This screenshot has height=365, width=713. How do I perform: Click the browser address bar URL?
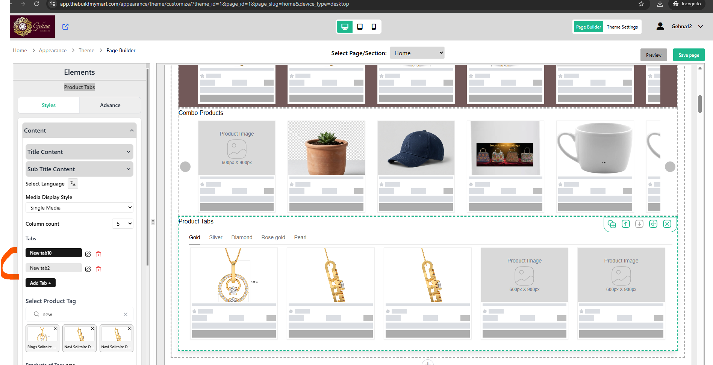[x=204, y=4]
